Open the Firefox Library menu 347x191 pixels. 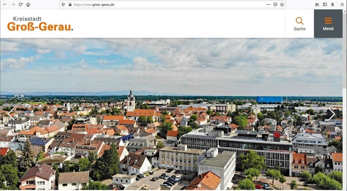coord(317,4)
